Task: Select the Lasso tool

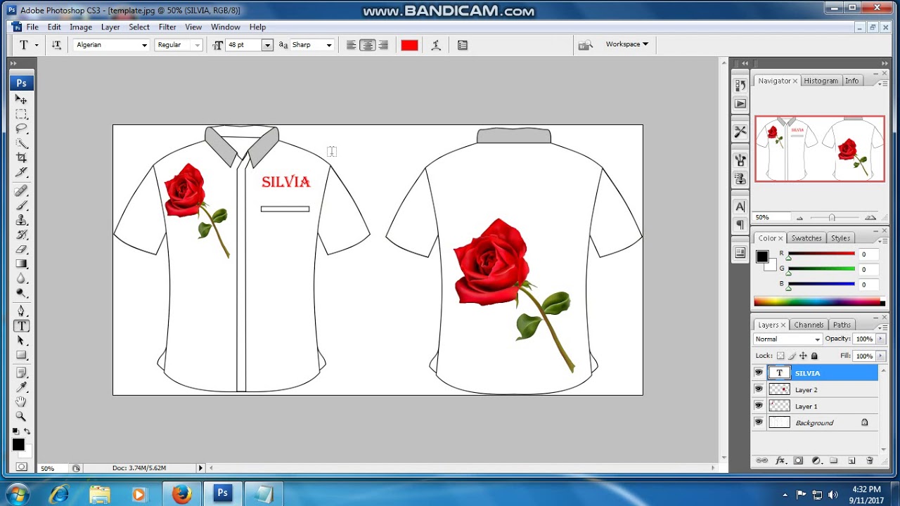Action: point(22,129)
